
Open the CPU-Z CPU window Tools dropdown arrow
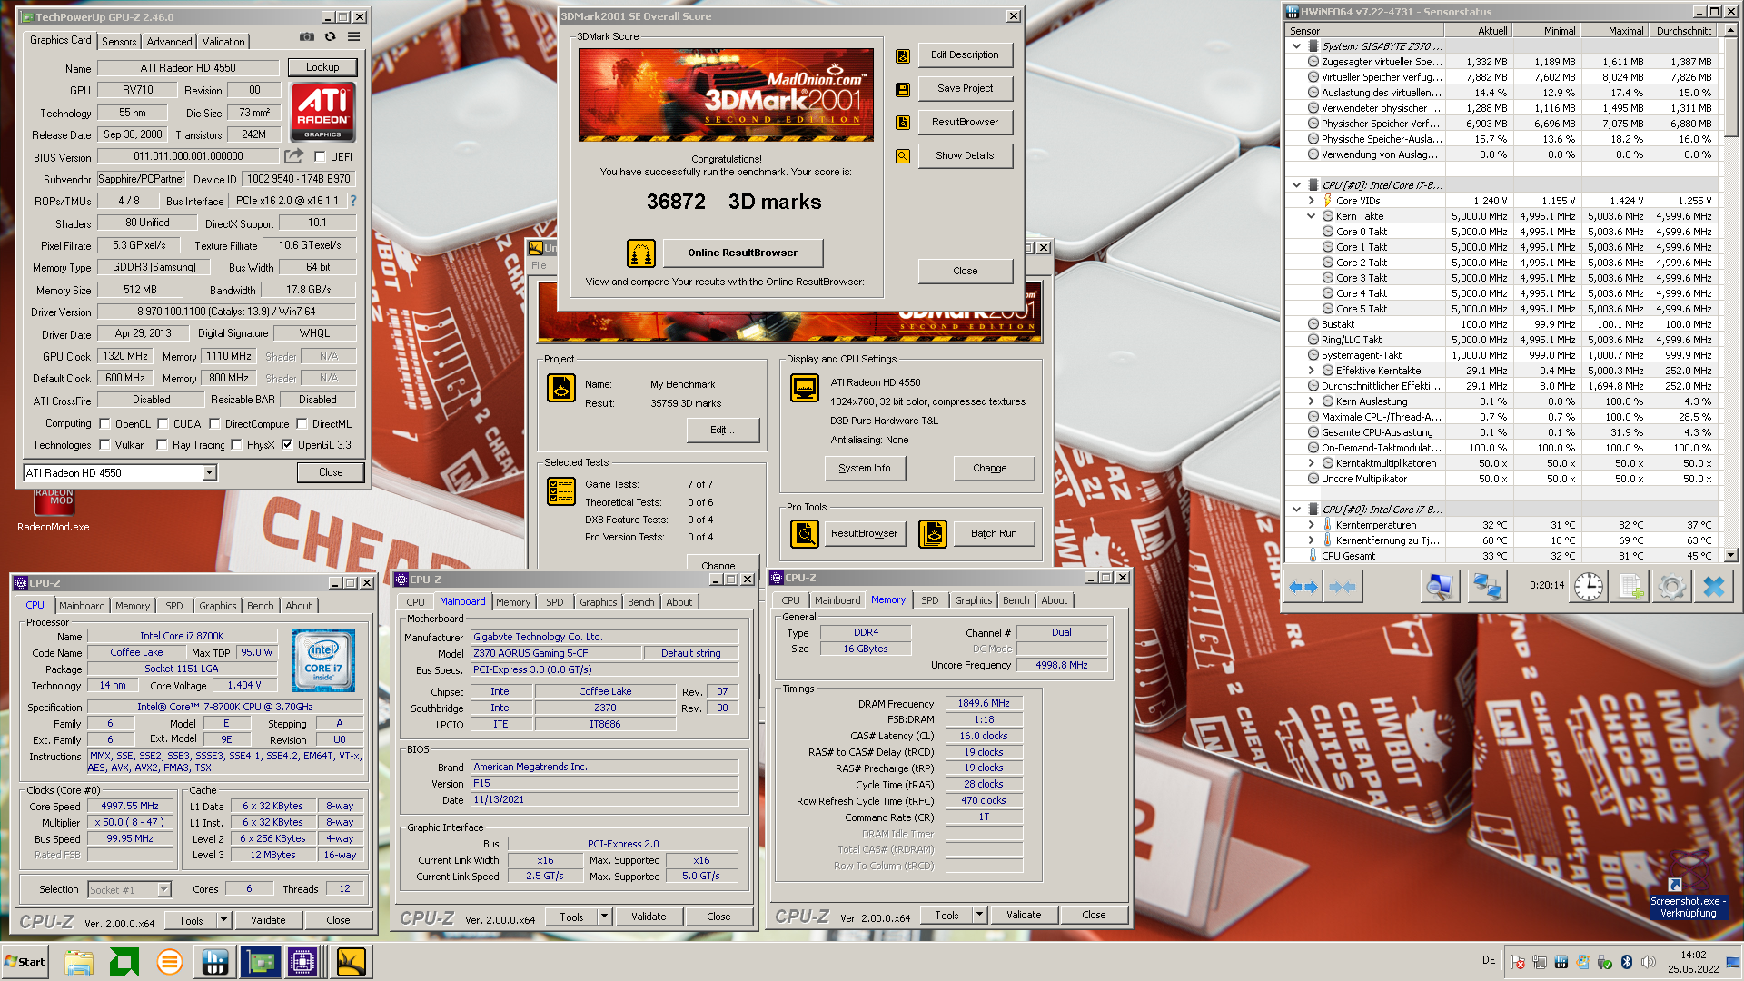(223, 920)
